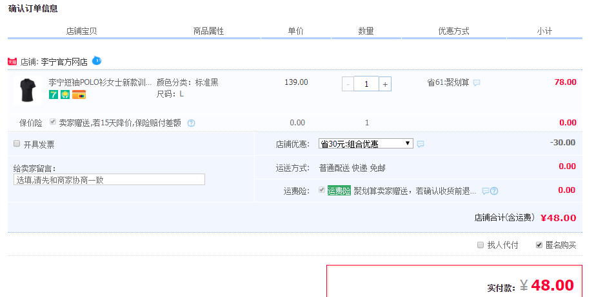The height and width of the screenshot is (297, 605).
Task: Open the comment bubble beside 店铺优惠 dropdown
Action: [421, 144]
